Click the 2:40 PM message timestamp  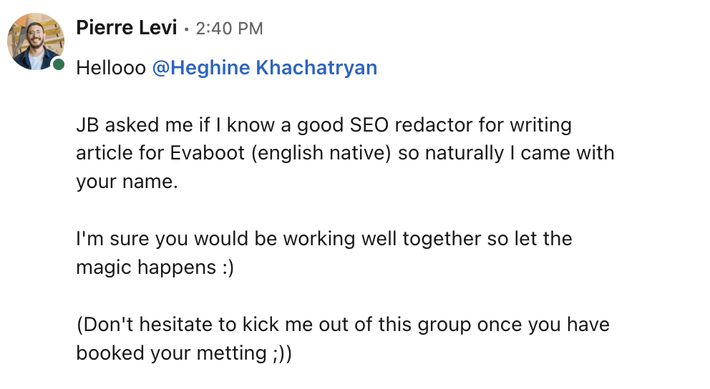229,29
